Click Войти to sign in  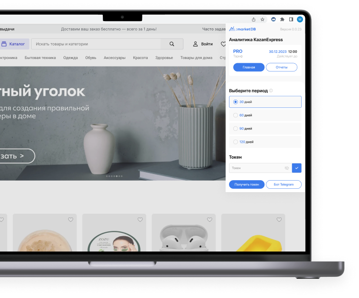203,44
